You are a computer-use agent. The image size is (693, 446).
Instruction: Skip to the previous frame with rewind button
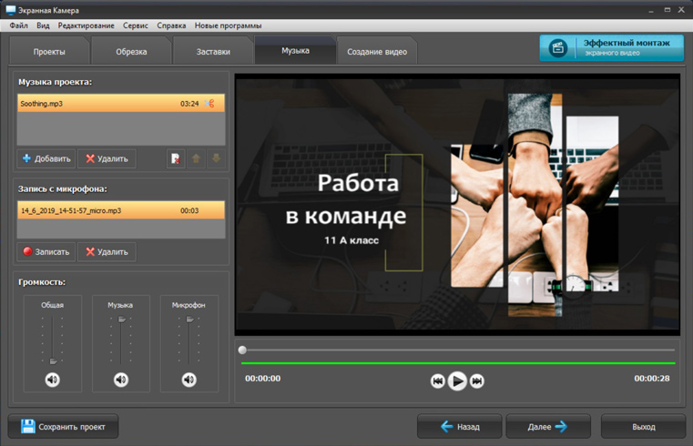437,381
